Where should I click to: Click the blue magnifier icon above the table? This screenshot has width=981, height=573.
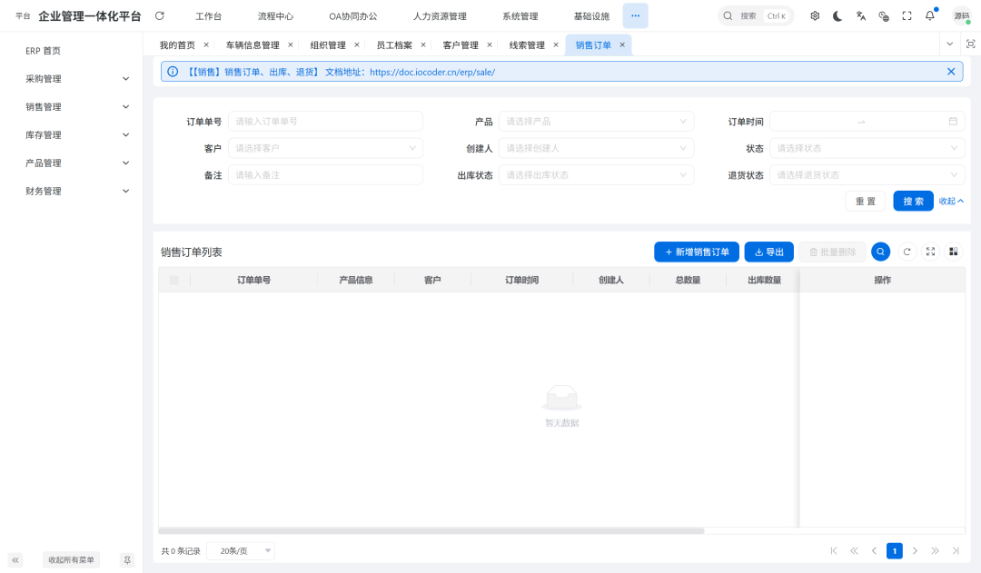pyautogui.click(x=880, y=252)
